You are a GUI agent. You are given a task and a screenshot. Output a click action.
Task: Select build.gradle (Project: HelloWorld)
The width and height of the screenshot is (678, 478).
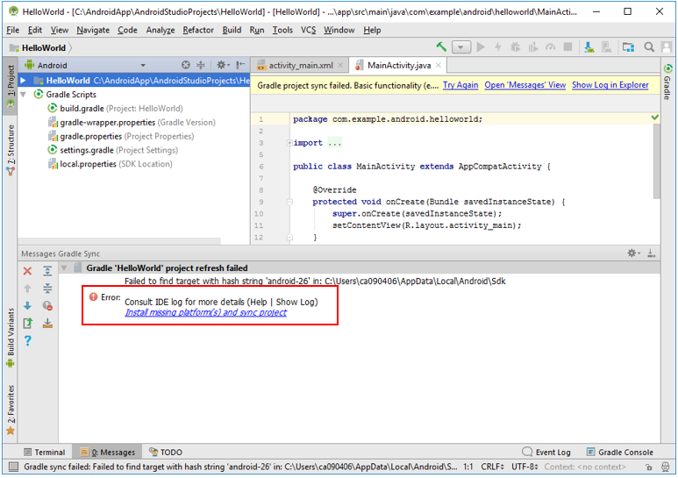coord(115,108)
